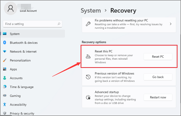Open Privacy & security settings
Image resolution: width=181 pixels, height=116 pixels.
[x=33, y=113]
